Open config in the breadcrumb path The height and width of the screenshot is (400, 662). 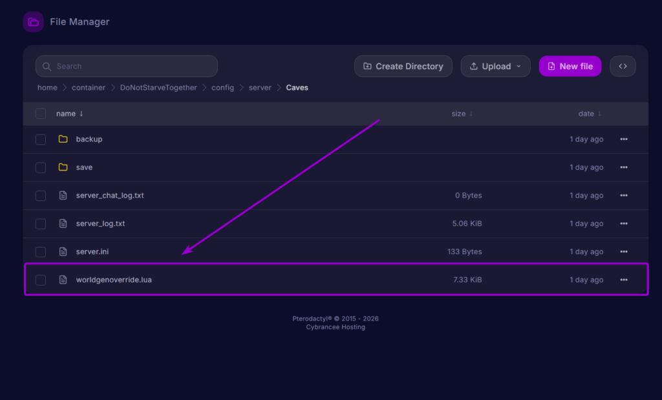coord(222,88)
